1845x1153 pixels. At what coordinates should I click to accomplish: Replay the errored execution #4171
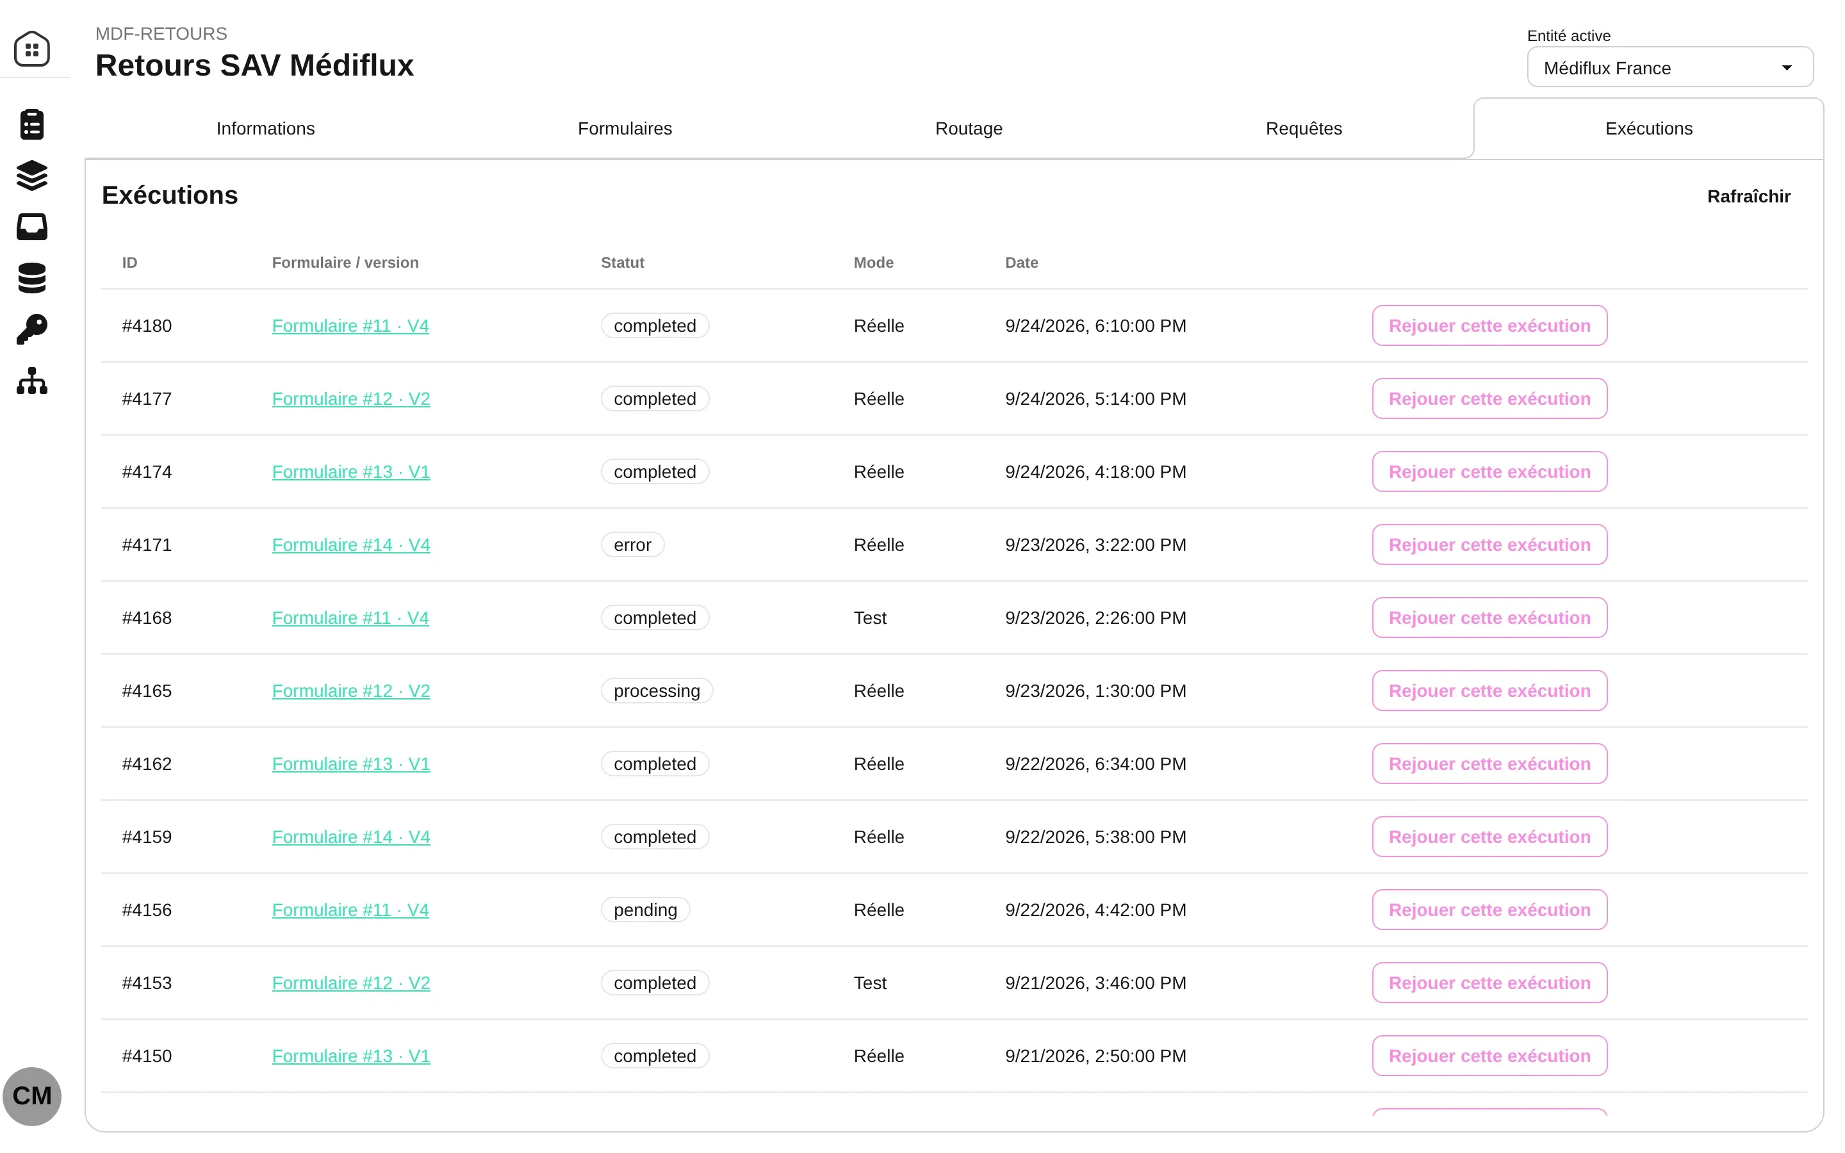pos(1489,544)
